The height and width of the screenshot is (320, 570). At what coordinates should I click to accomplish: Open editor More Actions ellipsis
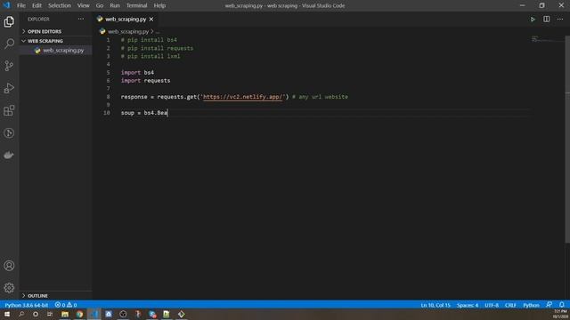tap(560, 20)
